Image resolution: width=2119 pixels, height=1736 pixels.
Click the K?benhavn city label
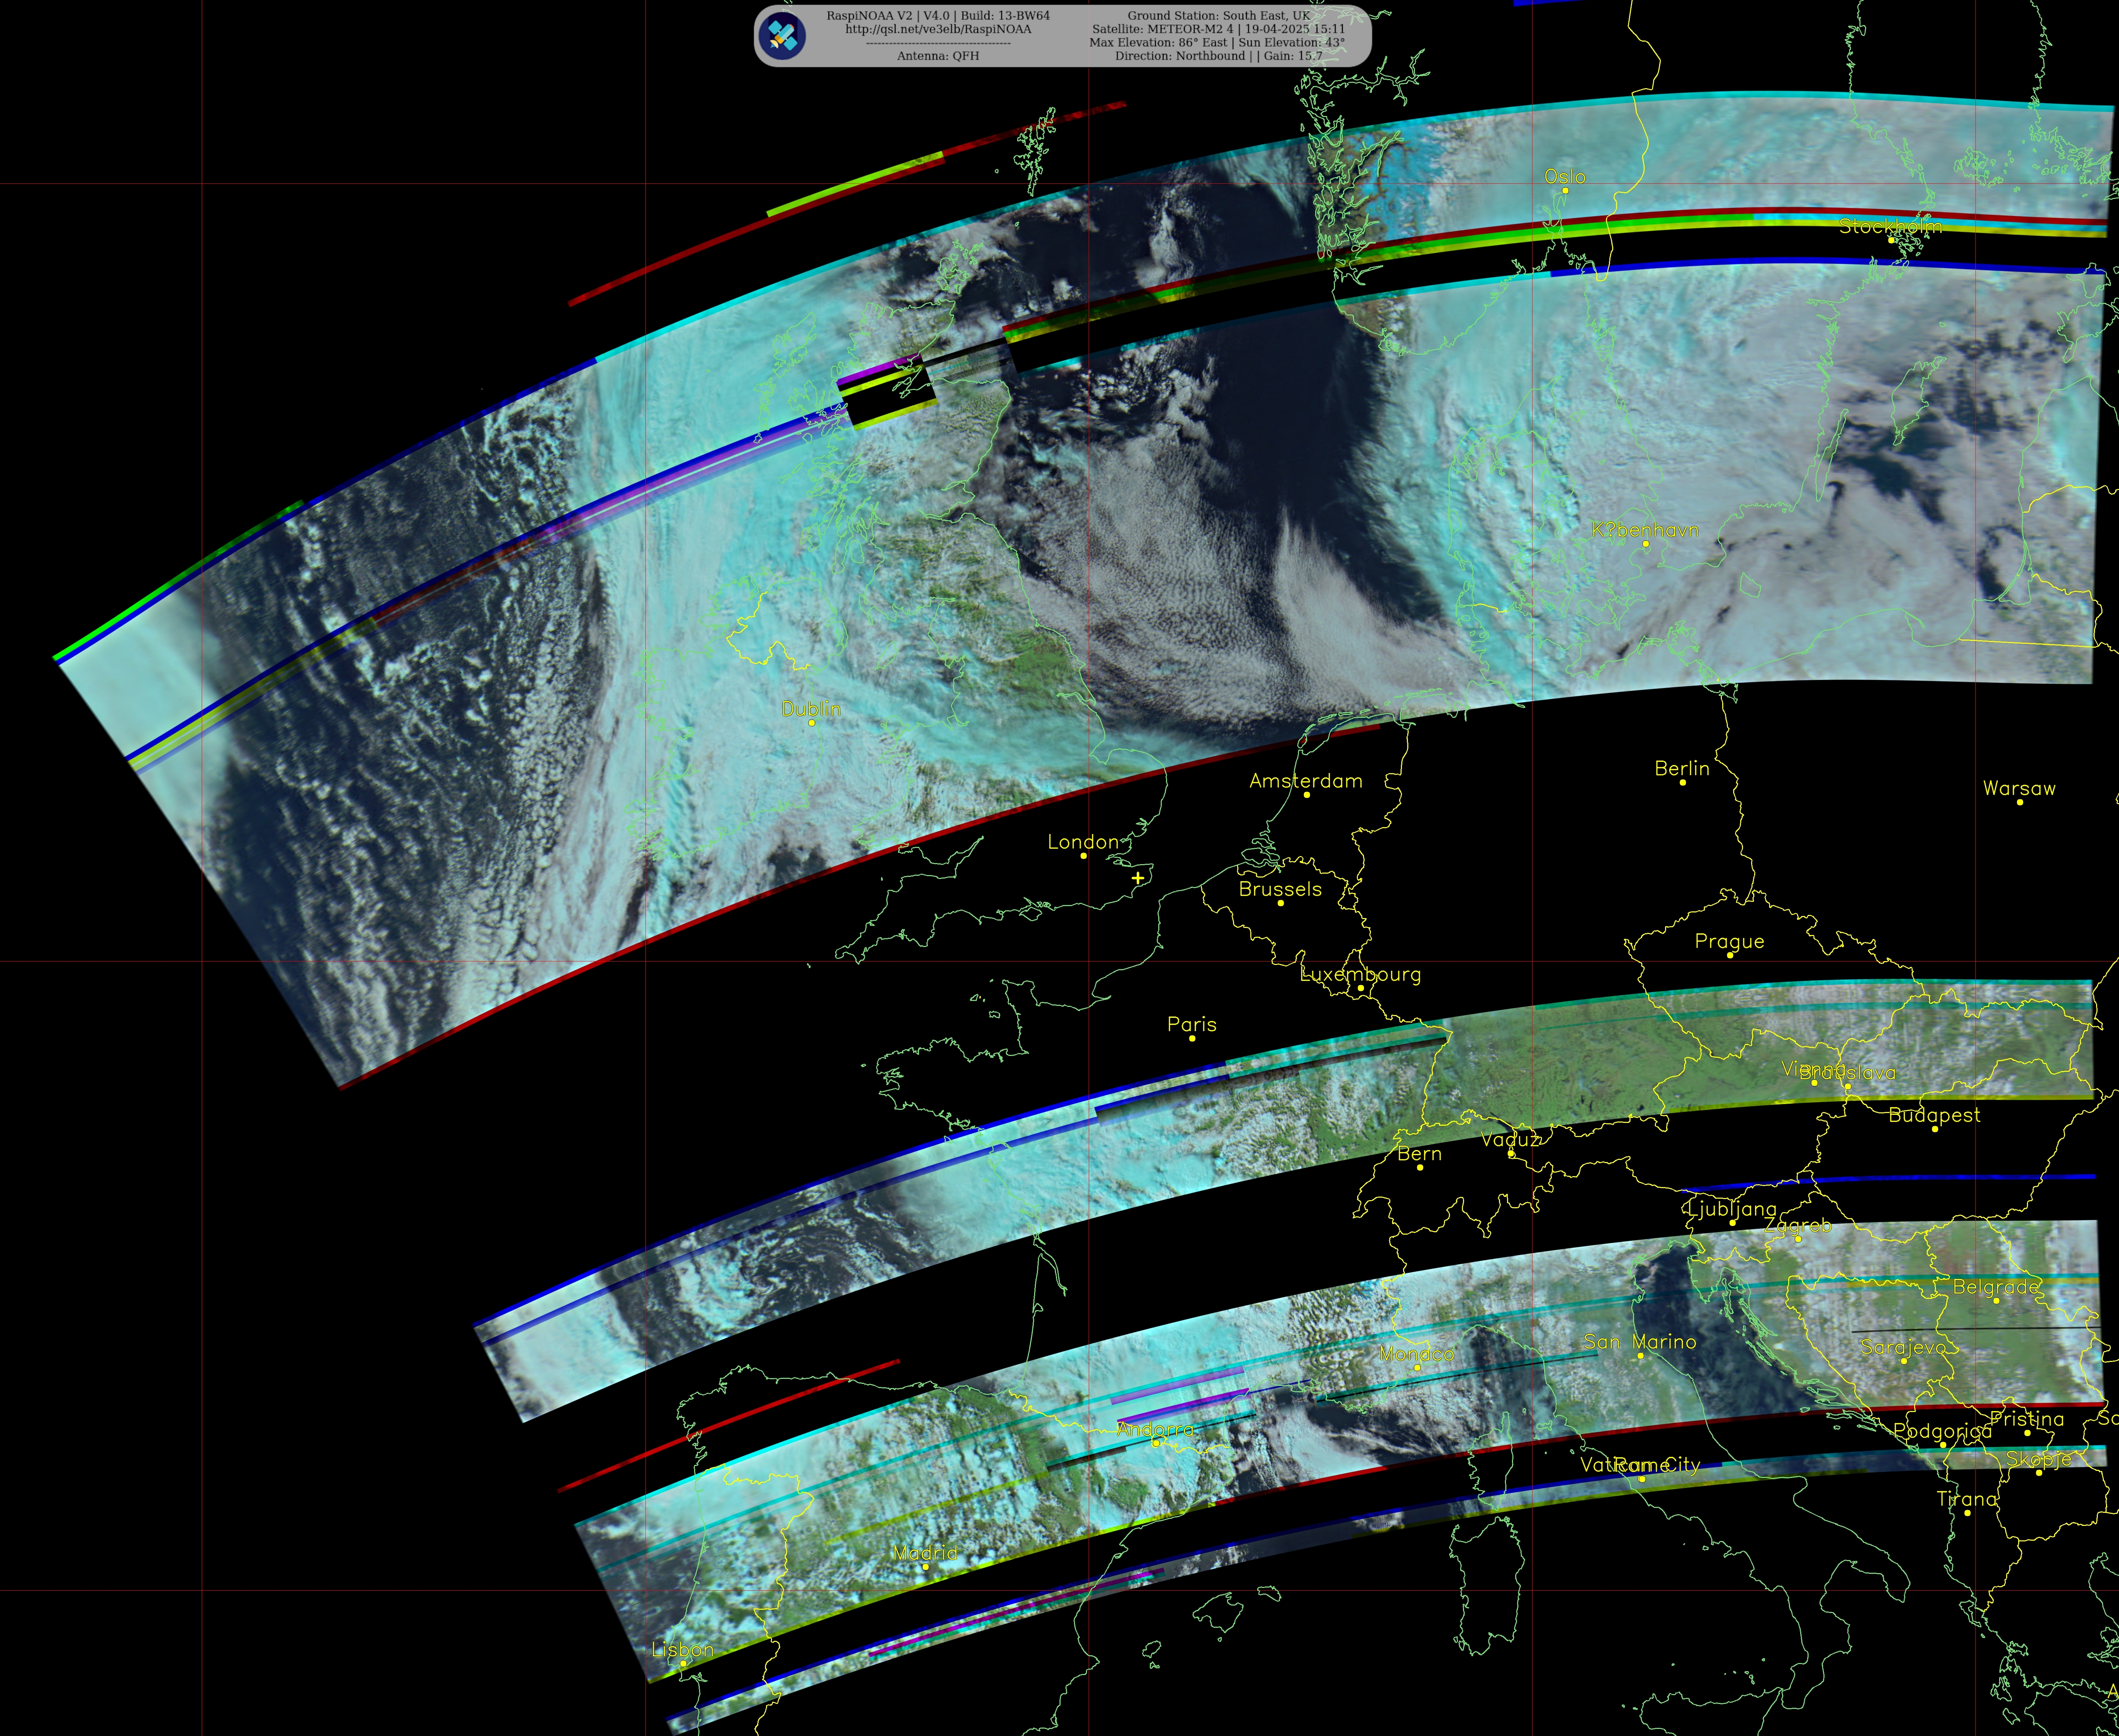pos(1645,530)
